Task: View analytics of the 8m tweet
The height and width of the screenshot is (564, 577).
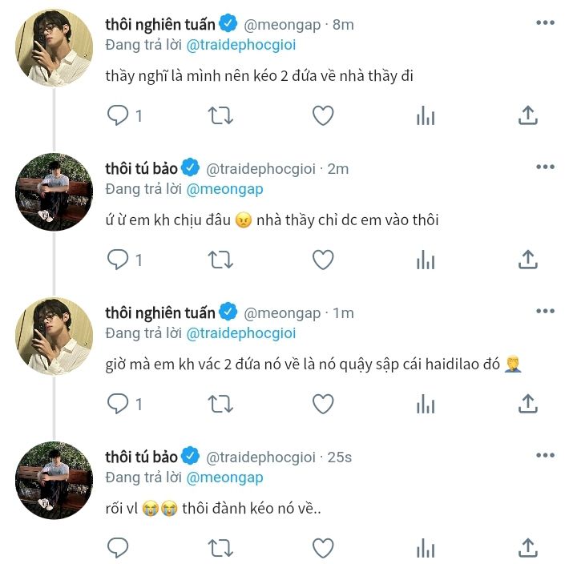Action: [426, 115]
